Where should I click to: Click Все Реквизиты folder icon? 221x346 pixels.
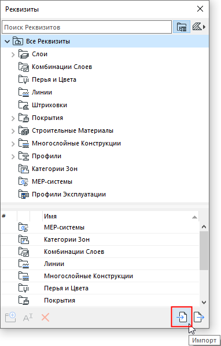18,41
